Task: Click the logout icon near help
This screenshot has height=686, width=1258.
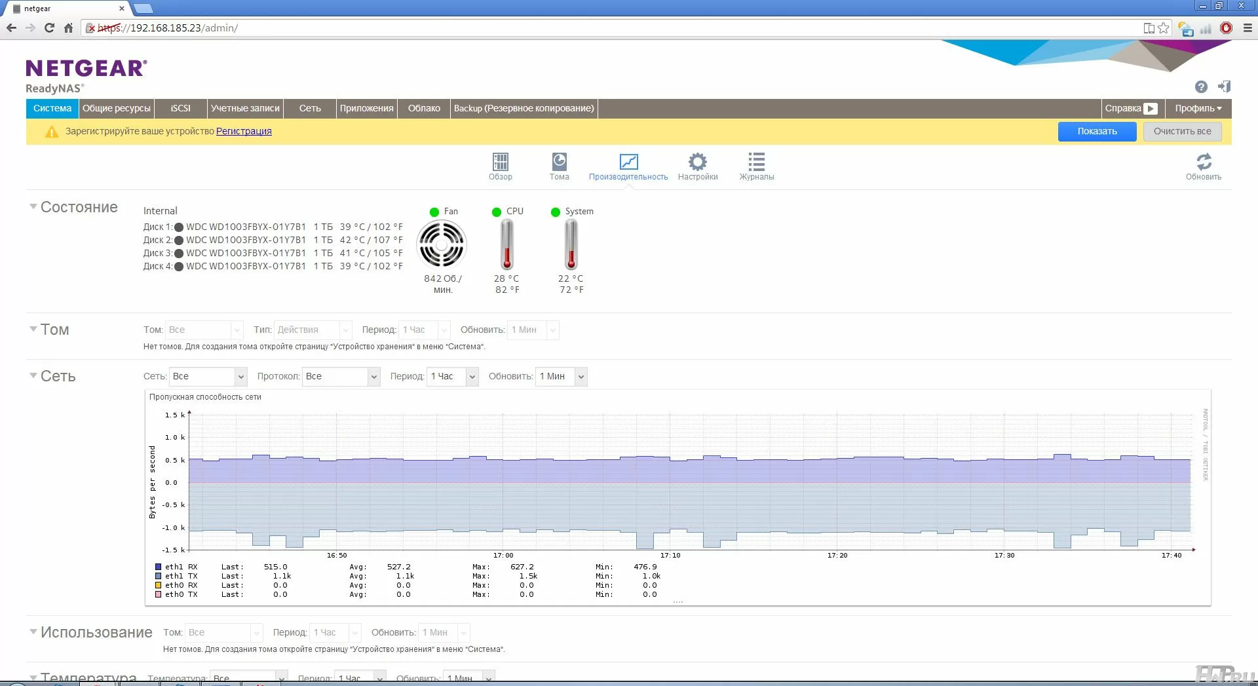Action: [1224, 86]
